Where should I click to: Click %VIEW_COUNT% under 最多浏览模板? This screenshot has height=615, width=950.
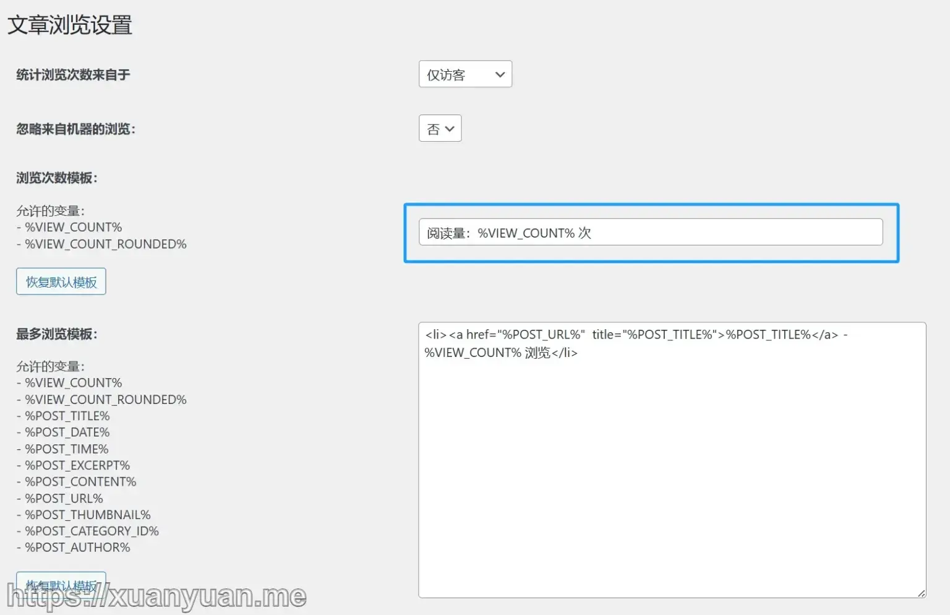coord(74,383)
